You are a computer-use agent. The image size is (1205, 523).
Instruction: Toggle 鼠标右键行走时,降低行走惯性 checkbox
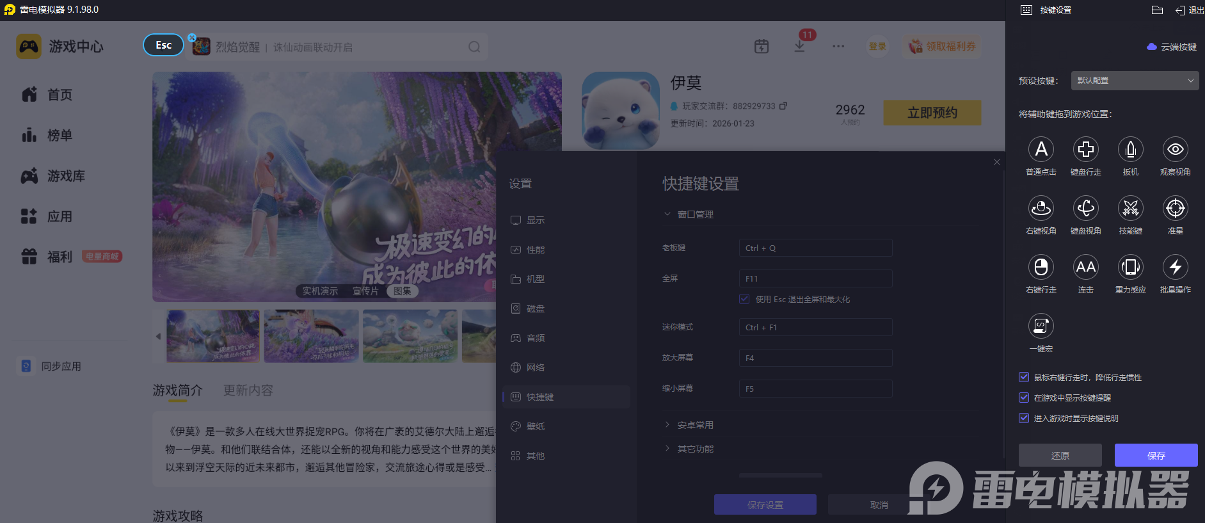click(1024, 377)
